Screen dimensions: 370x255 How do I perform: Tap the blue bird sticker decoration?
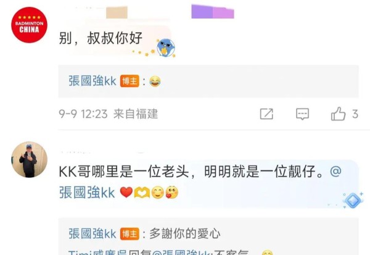point(166,48)
